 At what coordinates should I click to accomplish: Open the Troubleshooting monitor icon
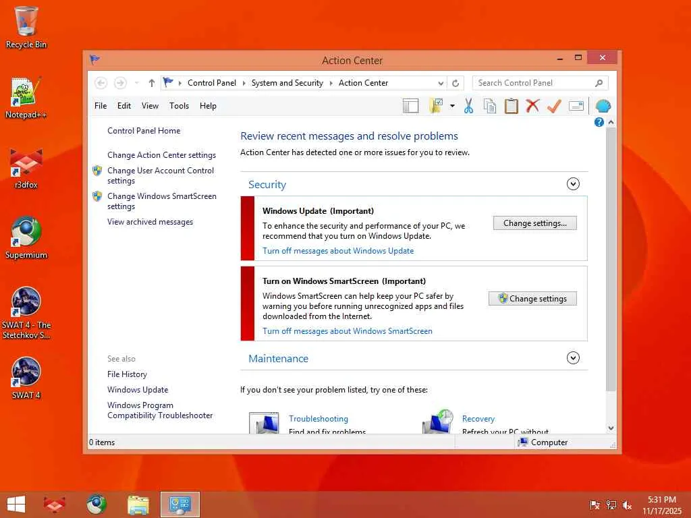click(x=264, y=422)
